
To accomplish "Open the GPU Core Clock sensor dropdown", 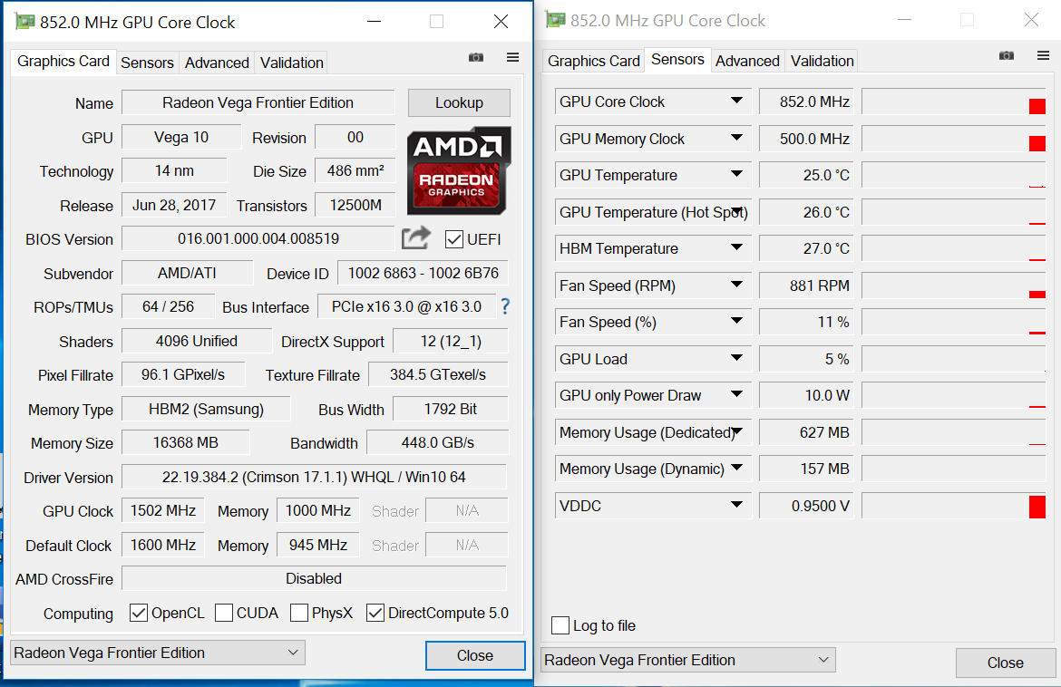I will coord(737,101).
